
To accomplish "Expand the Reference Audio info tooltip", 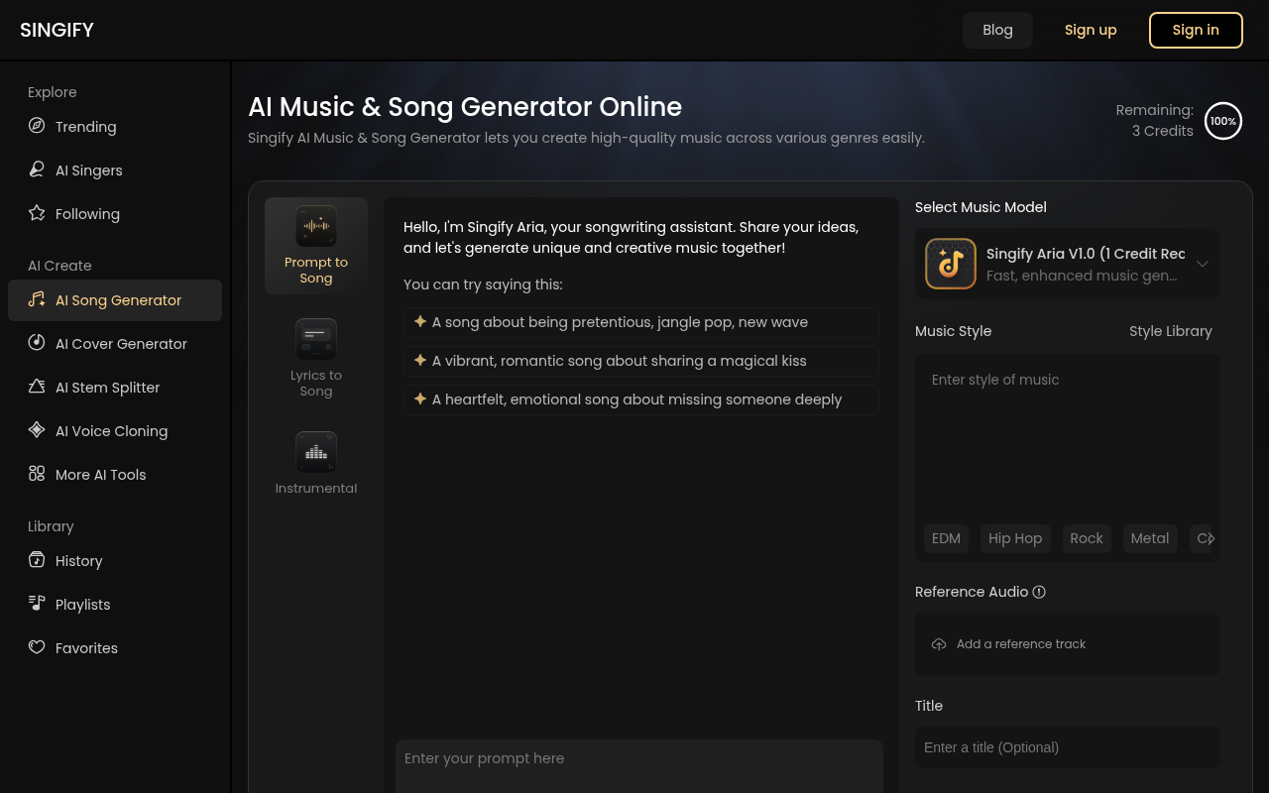I will pyautogui.click(x=1038, y=592).
